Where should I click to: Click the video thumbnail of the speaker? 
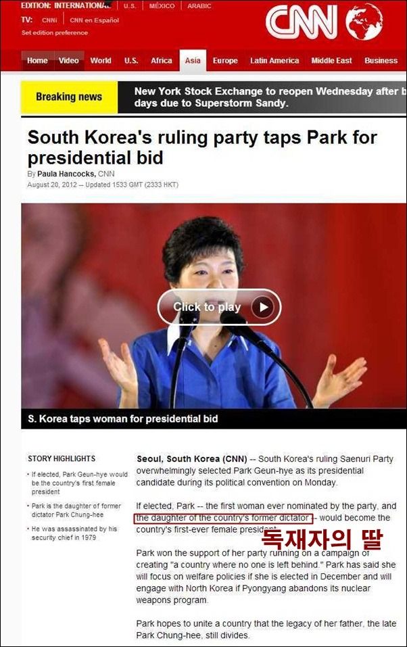pos(214,306)
